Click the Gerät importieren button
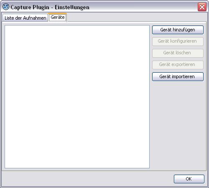 point(178,76)
